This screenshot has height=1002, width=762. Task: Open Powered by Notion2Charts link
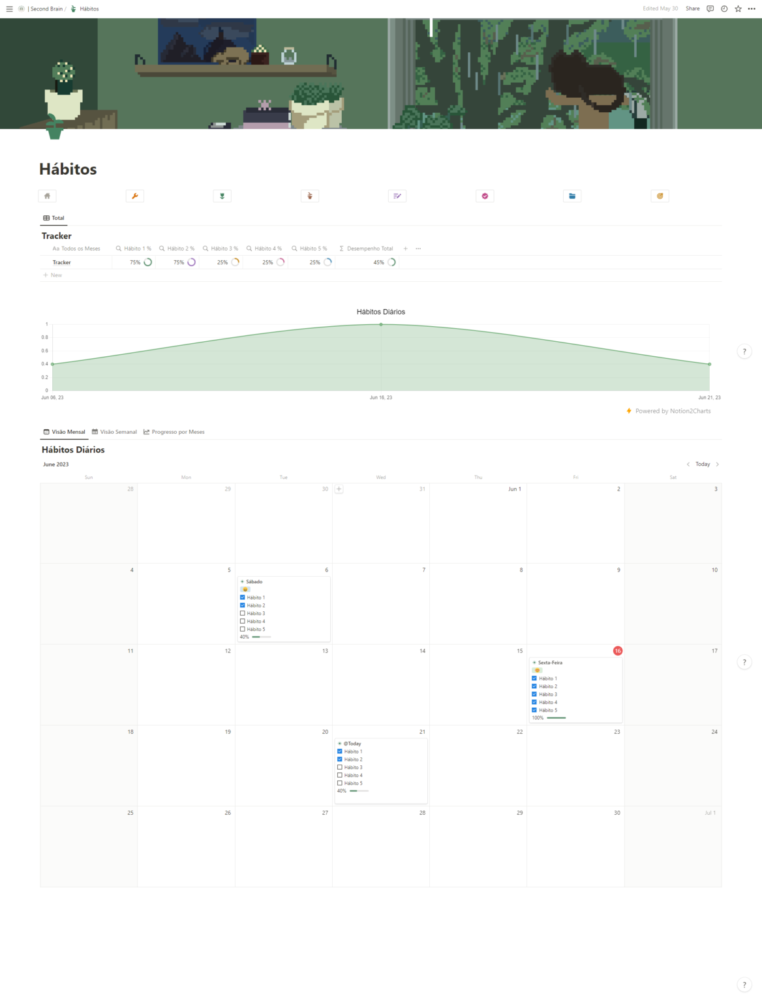(x=669, y=411)
